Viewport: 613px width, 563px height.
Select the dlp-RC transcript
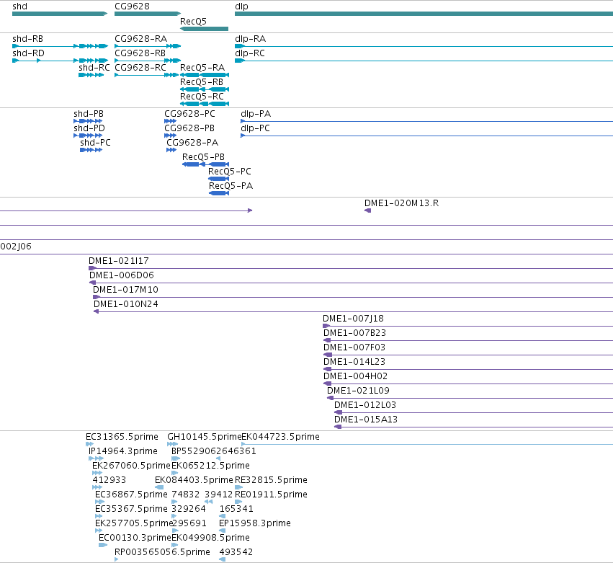click(x=424, y=61)
